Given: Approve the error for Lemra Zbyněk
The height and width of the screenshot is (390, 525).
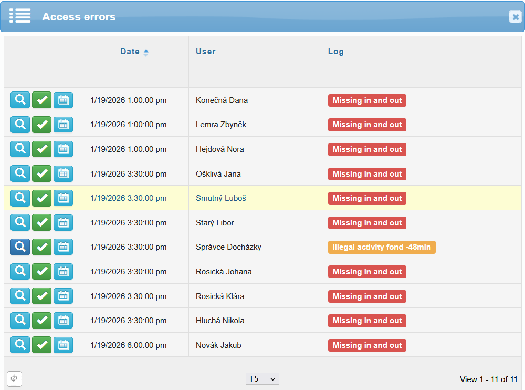Looking at the screenshot, I should point(41,125).
